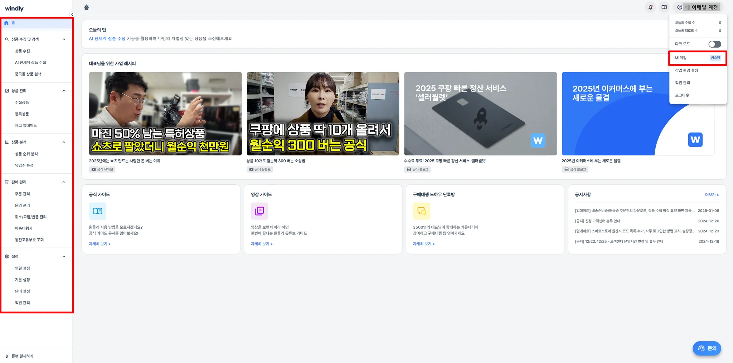The width and height of the screenshot is (733, 363).
Task: Click the gear icon beside 설정
Action: point(7,257)
